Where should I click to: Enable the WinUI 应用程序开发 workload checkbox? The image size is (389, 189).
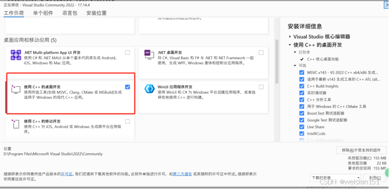pyautogui.click(x=261, y=87)
